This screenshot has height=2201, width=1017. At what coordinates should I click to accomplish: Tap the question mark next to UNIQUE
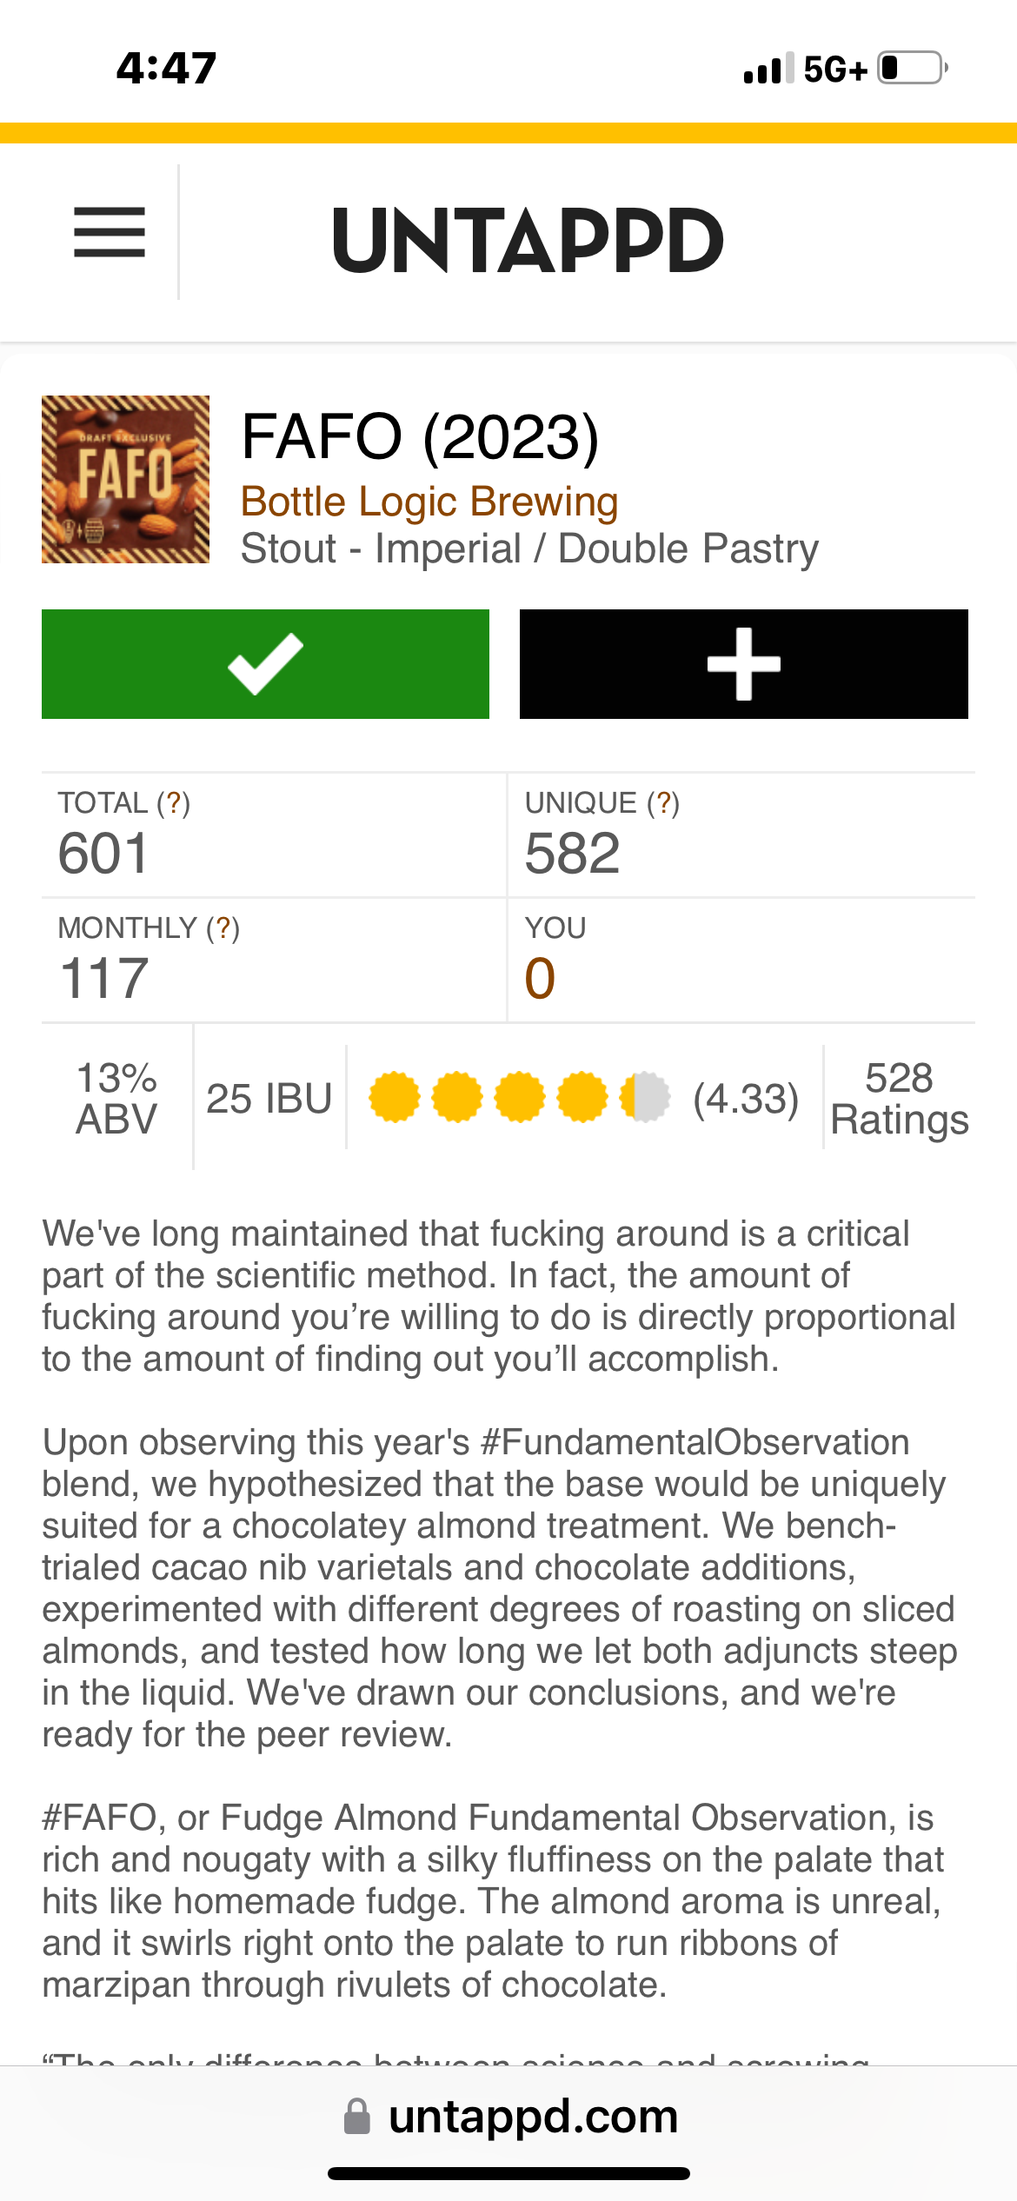coord(663,802)
